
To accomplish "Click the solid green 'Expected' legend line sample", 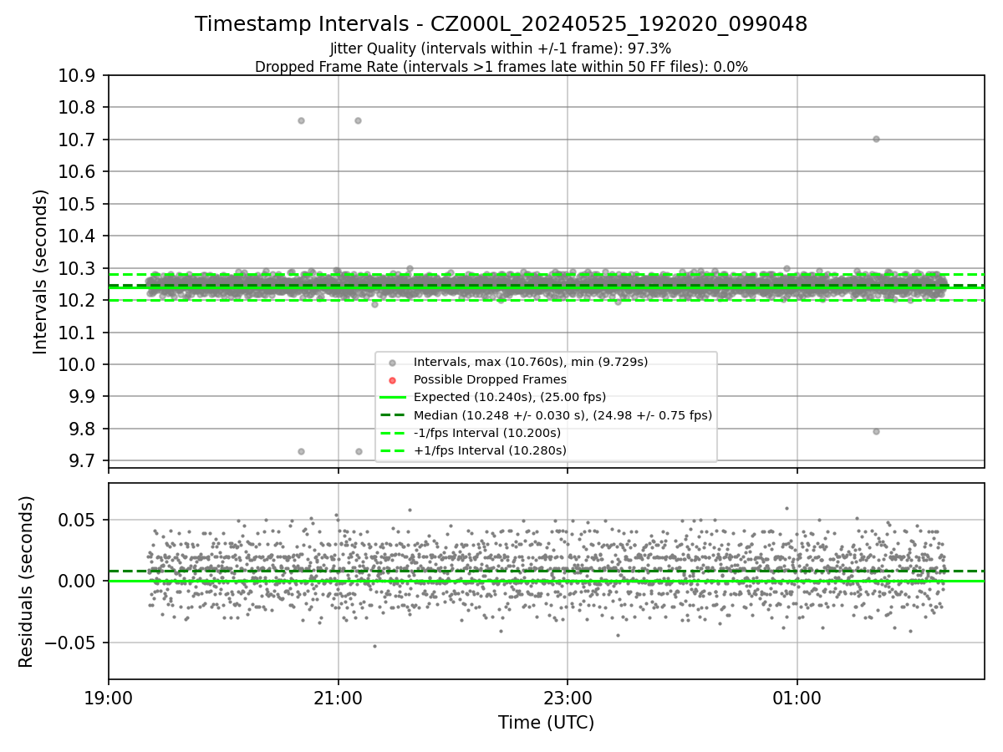I will [393, 398].
